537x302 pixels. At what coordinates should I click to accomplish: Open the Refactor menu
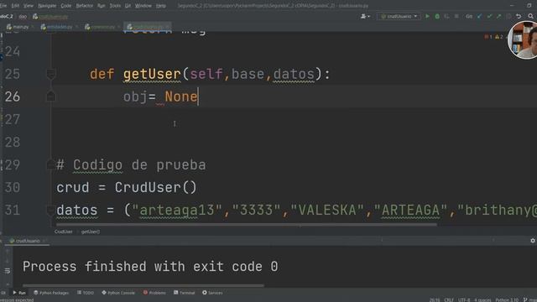pos(85,6)
